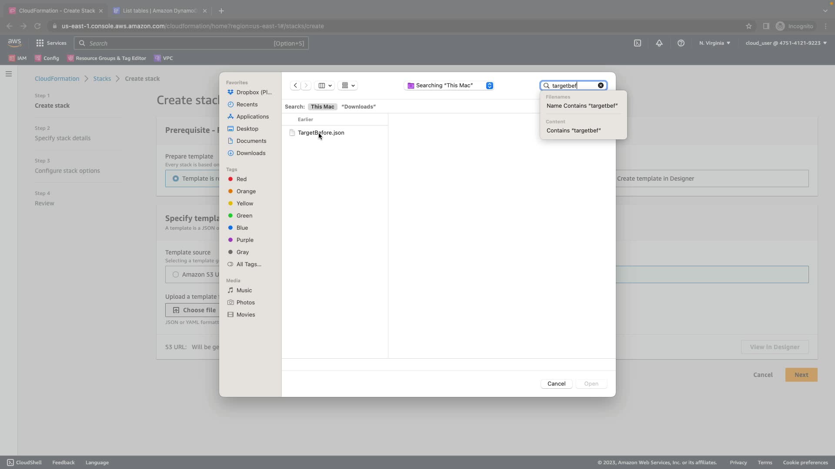Viewport: 835px width, 469px height.
Task: Restrict search scope to Downloads
Action: pos(358,107)
